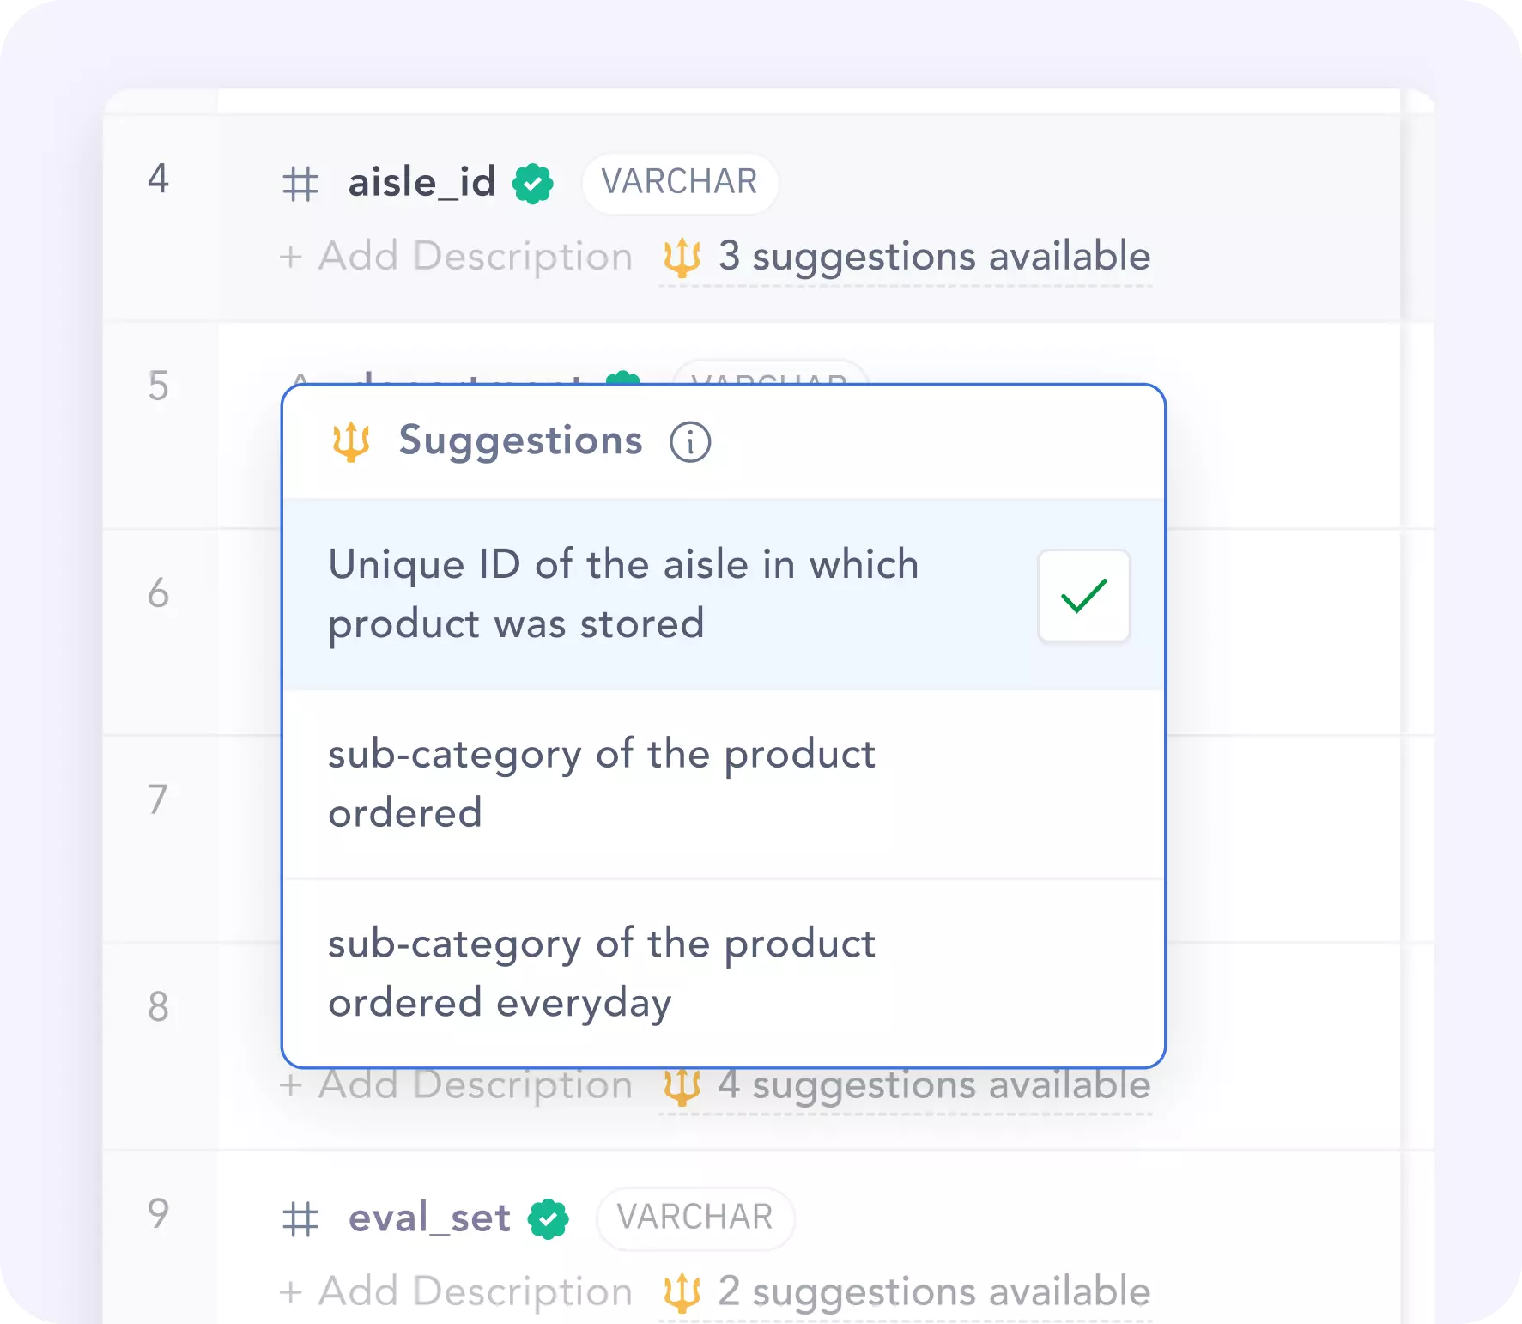Accept the aisle suggestion with green checkmark
The width and height of the screenshot is (1522, 1324).
pos(1083,596)
